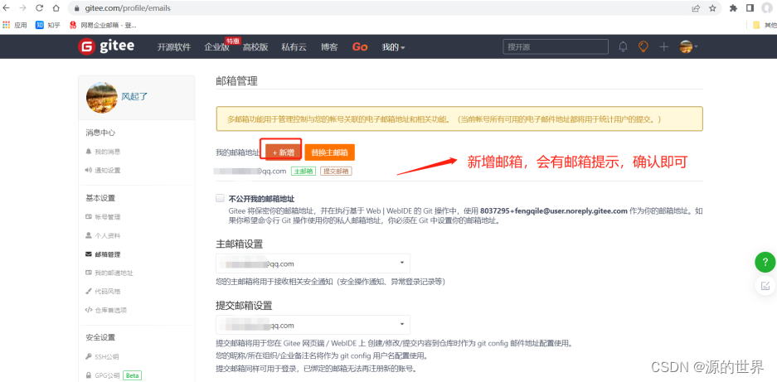The width and height of the screenshot is (777, 382).
Task: Open the 网易企业邮箱 bookmark
Action: point(103,25)
